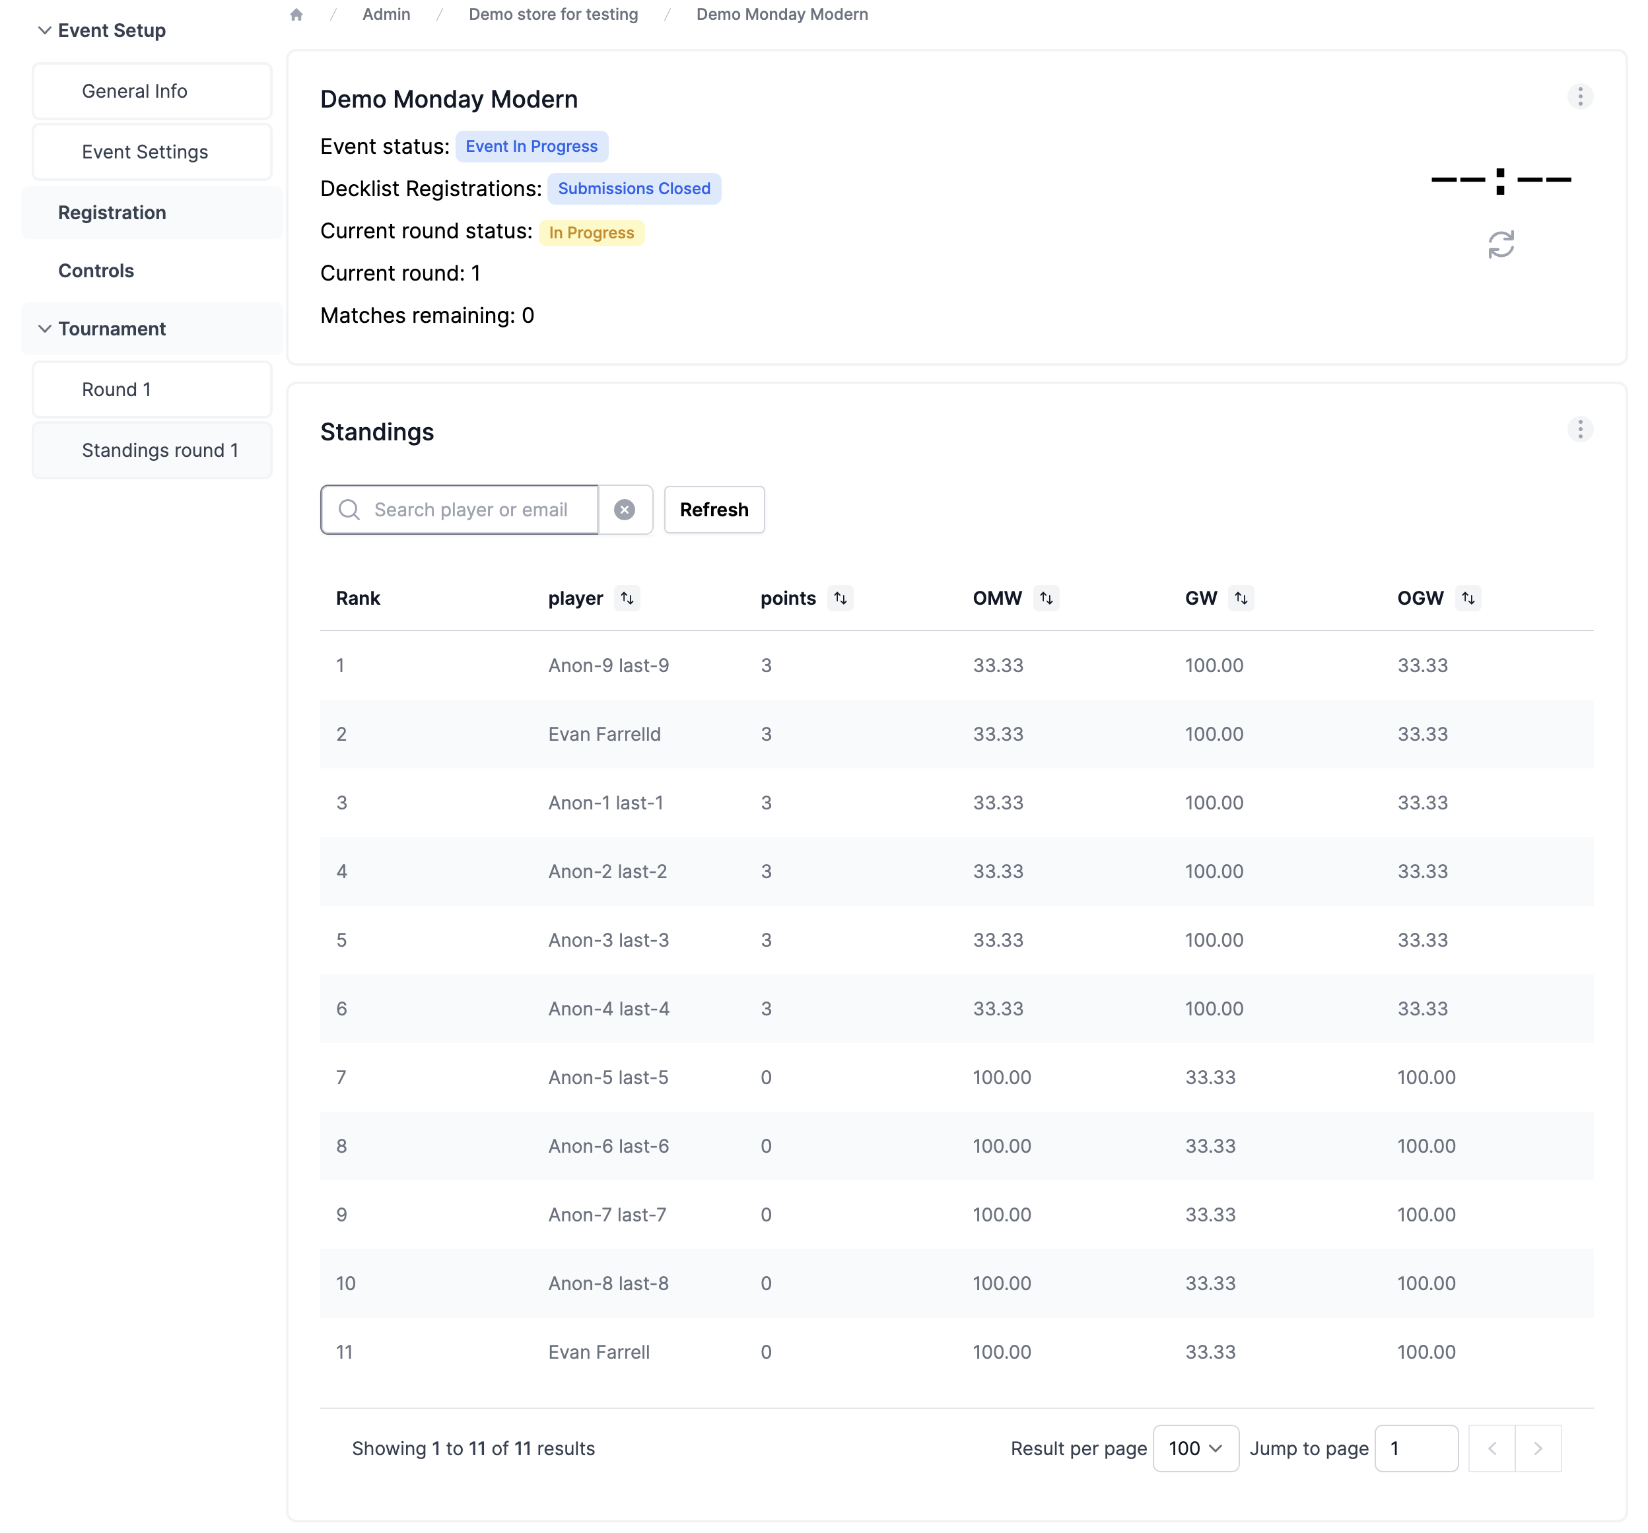The width and height of the screenshot is (1648, 1533).
Task: Open the event card three-dot menu
Action: [1579, 96]
